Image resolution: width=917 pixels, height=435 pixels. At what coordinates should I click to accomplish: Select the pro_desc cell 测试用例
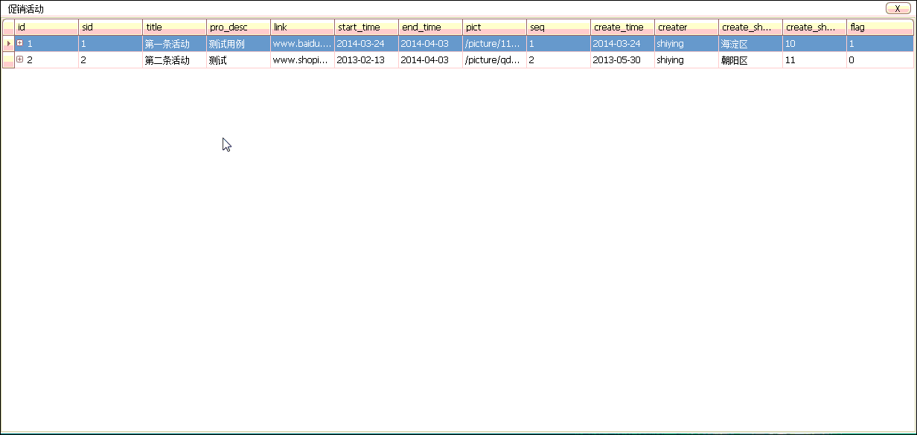(238, 44)
